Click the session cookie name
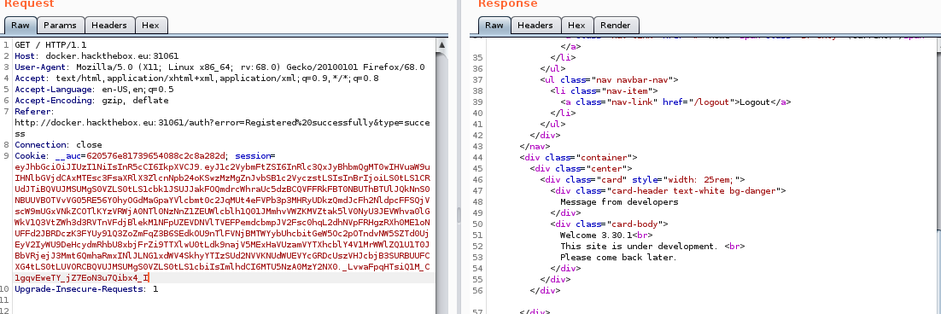Screen dimensions: 941x314 [253, 156]
